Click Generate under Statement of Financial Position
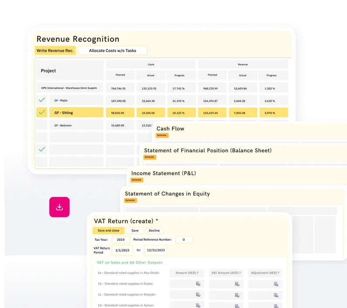This screenshot has height=308, width=347. click(x=149, y=157)
